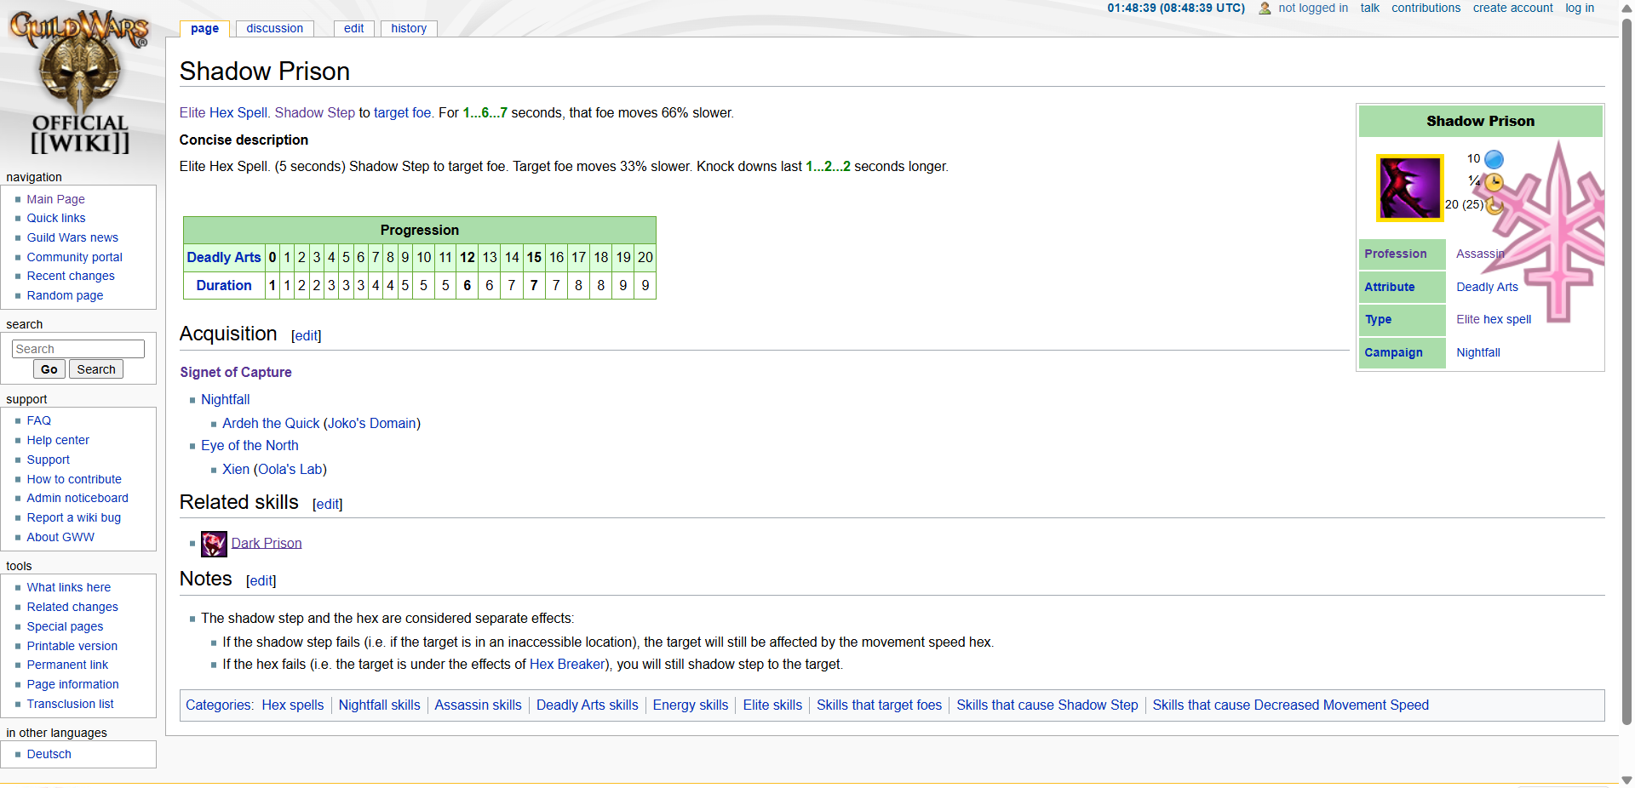
Task: Open the Campaign label link in infobox
Action: pos(1393,352)
